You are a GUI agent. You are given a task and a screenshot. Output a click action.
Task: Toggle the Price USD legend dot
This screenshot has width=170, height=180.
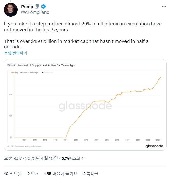(x=43, y=73)
